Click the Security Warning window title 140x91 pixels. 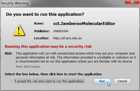click(15, 3)
